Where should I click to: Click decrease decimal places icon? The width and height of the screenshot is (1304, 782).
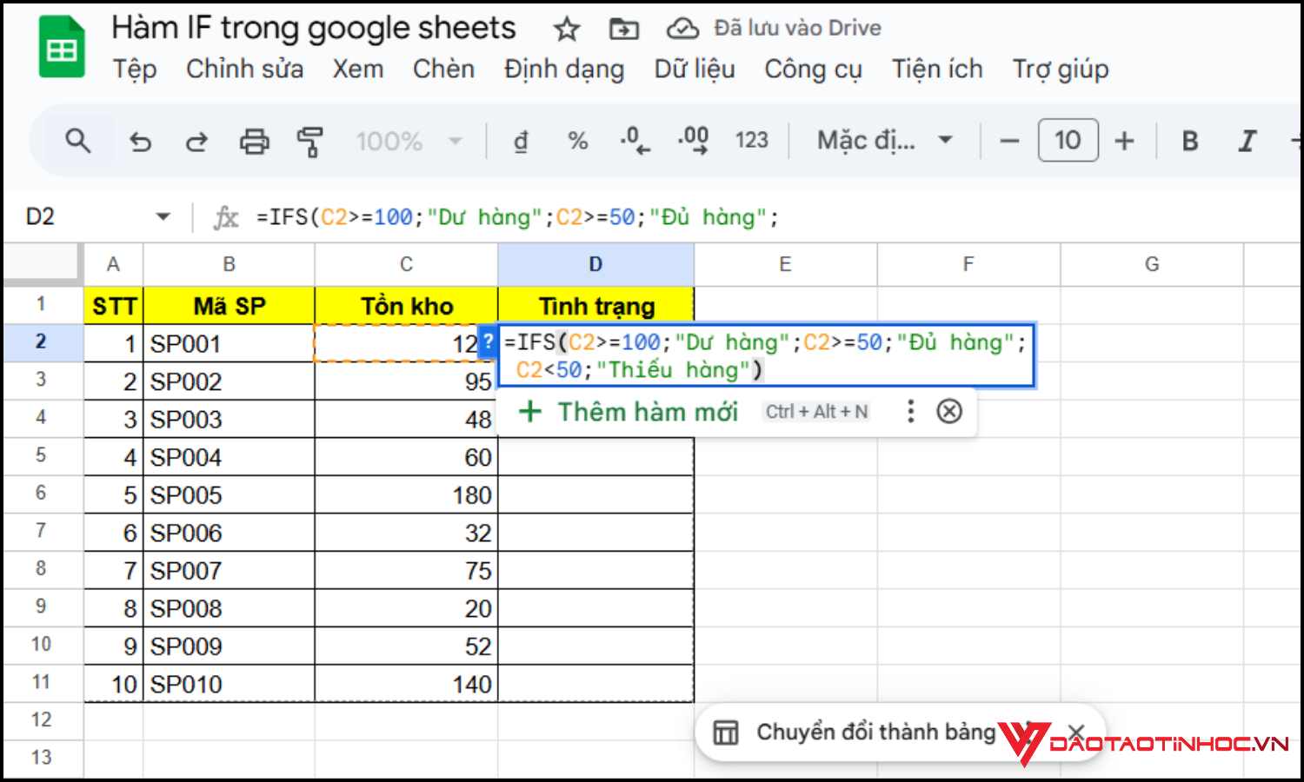pyautogui.click(x=635, y=141)
